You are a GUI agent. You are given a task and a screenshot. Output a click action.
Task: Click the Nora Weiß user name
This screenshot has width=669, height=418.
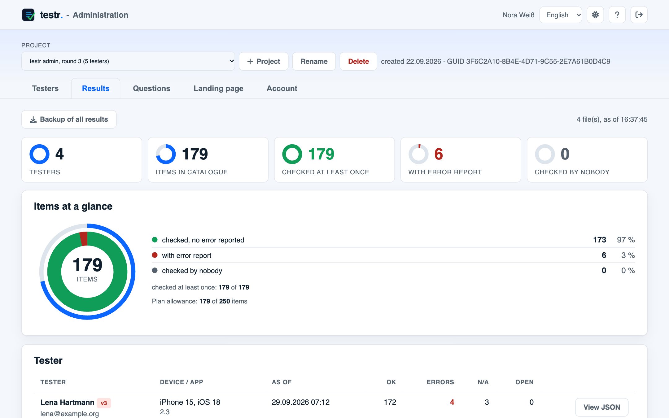pos(518,15)
